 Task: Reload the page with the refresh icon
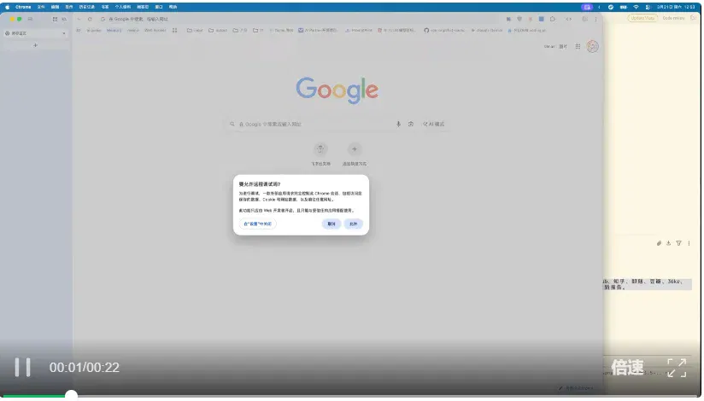[90, 20]
